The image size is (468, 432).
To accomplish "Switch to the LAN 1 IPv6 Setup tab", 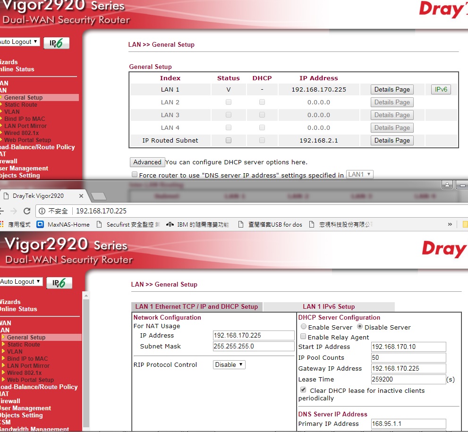I will coord(329,307).
